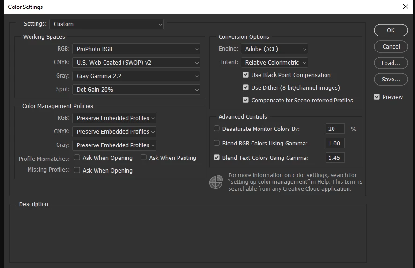Click the Load... button
This screenshot has width=415, height=268.
(391, 63)
